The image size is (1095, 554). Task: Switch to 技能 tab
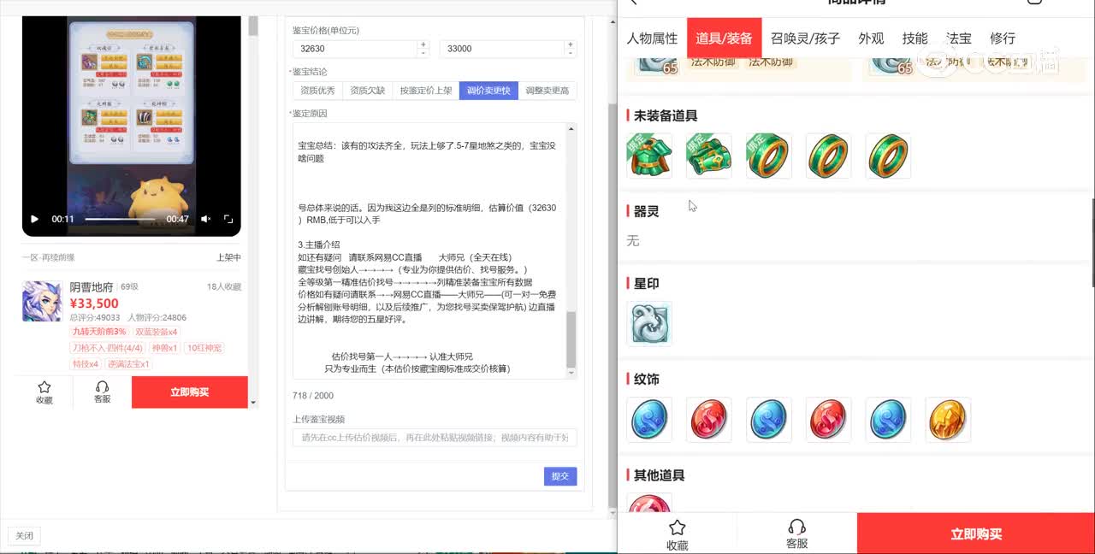(x=914, y=38)
